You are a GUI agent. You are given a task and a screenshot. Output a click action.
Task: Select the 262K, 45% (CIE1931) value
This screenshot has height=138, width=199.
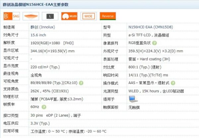(50, 91)
